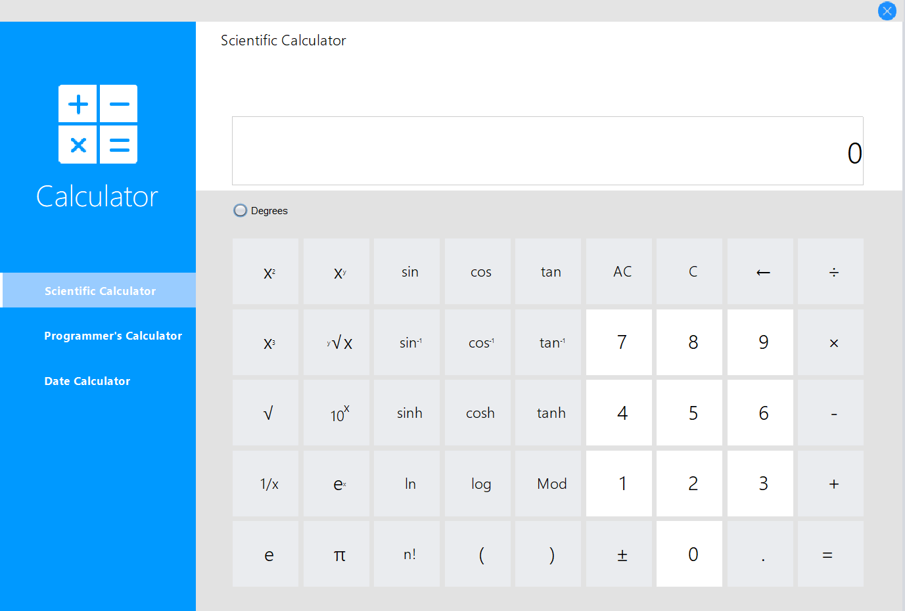Image resolution: width=905 pixels, height=611 pixels.
Task: Click the digit 8 key
Action: coord(689,342)
